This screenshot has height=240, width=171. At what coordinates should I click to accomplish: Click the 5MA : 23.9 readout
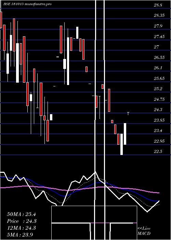tap(20, 235)
